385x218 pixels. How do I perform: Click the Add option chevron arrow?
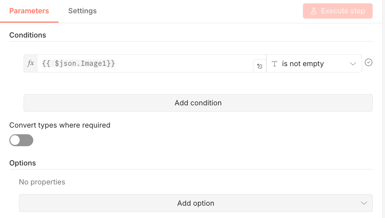pos(364,203)
